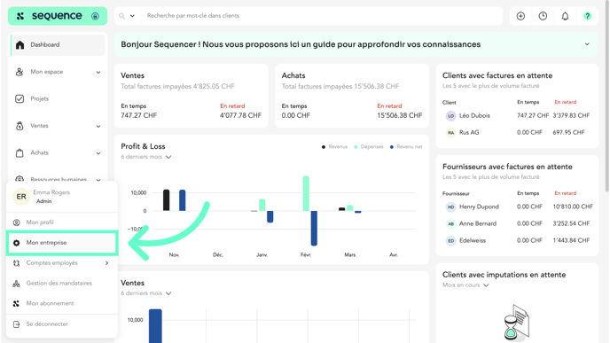Click the Gestion des mandataires icon
This screenshot has width=610, height=343.
(x=16, y=284)
